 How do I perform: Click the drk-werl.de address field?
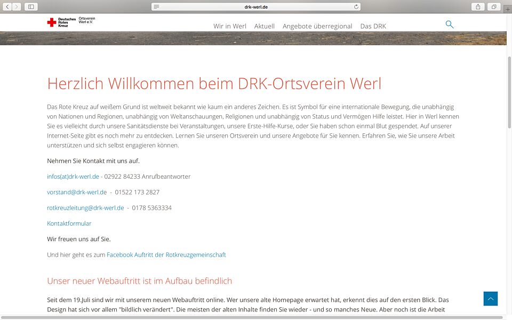(x=256, y=6)
